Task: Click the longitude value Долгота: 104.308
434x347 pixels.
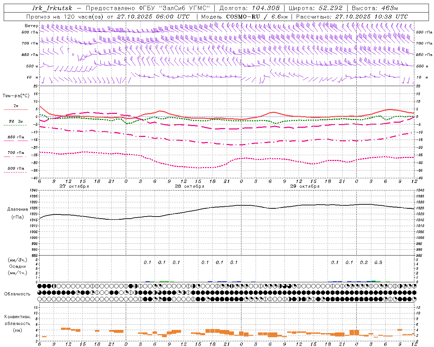Action: pyautogui.click(x=250, y=8)
